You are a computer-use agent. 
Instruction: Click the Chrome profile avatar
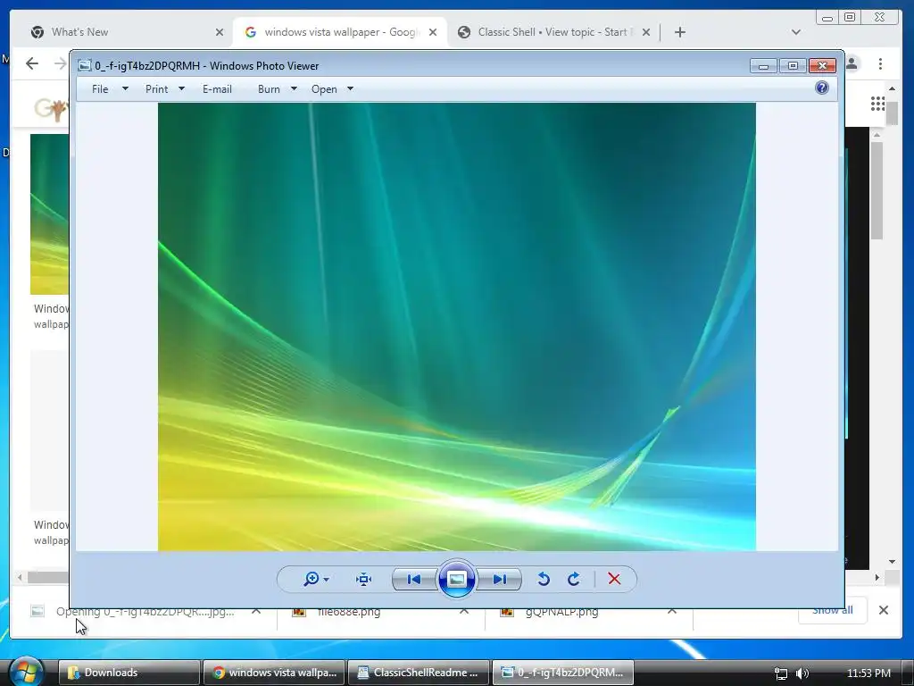pyautogui.click(x=852, y=63)
